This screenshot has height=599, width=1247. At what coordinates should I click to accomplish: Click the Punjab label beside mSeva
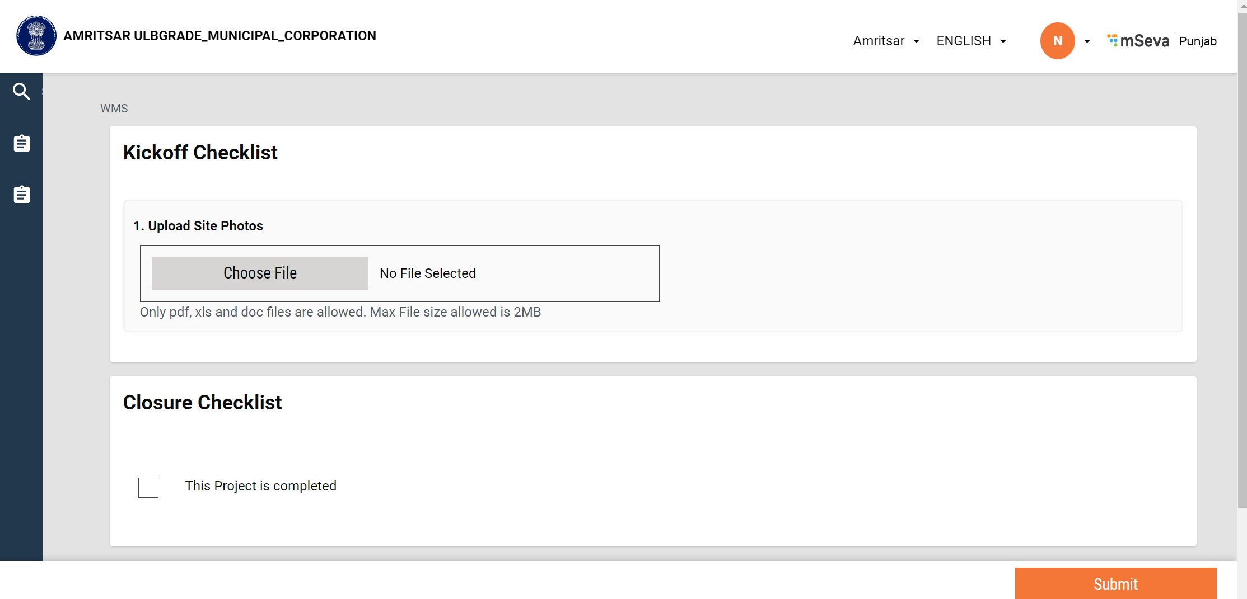click(1198, 41)
